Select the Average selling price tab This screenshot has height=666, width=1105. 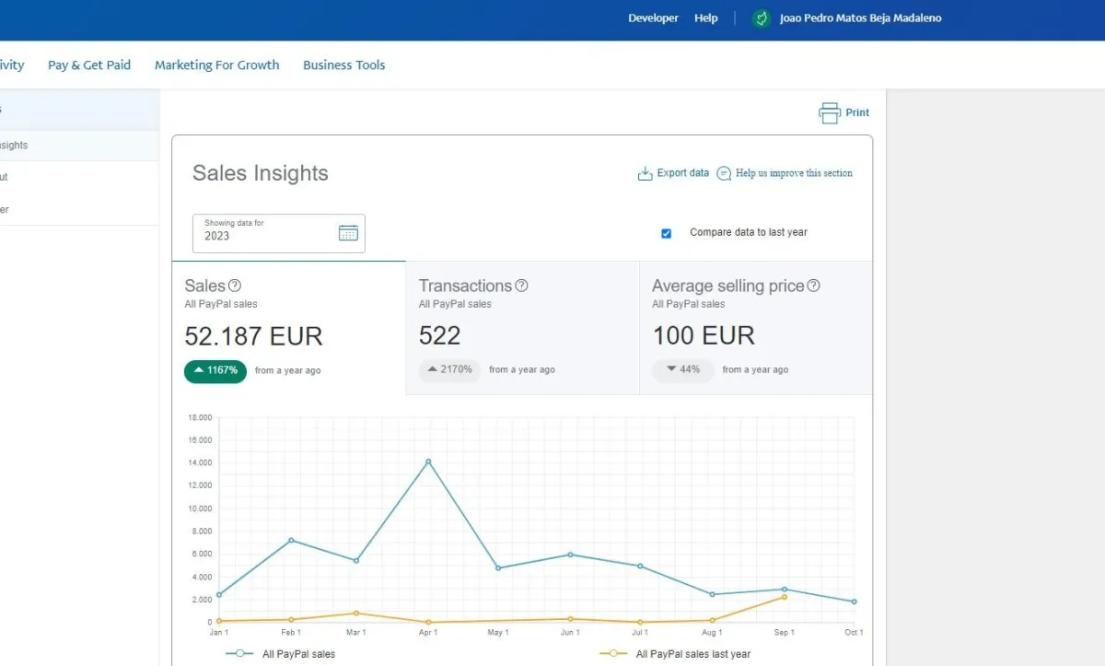pos(756,328)
